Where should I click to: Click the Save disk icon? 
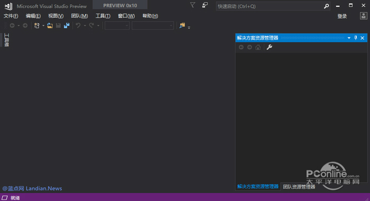point(58,25)
